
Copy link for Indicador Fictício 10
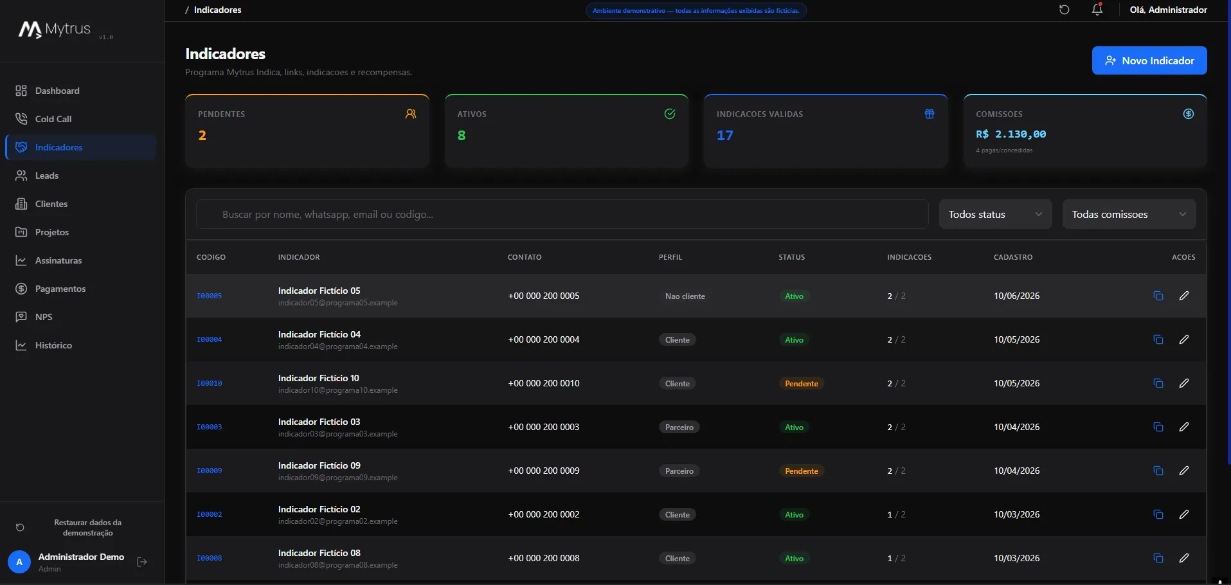coord(1158,383)
